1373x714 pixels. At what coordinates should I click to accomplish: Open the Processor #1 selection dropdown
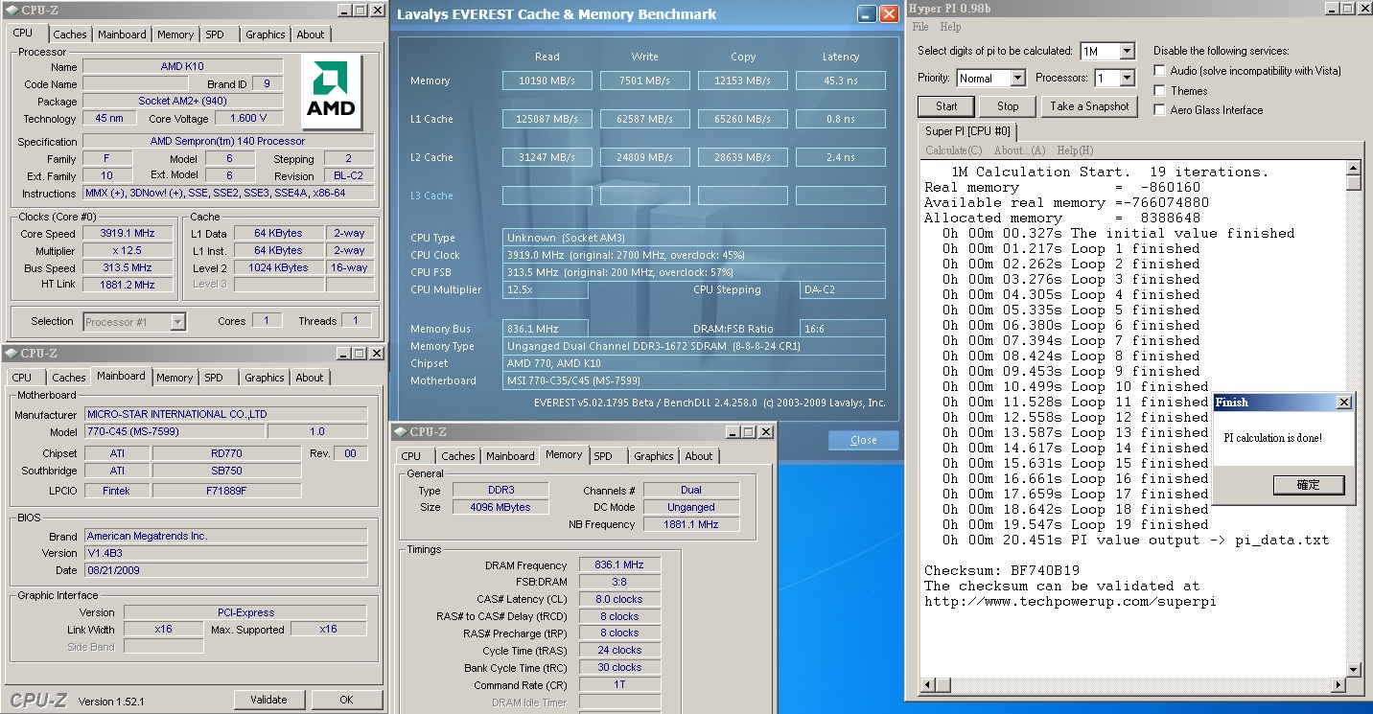click(177, 322)
